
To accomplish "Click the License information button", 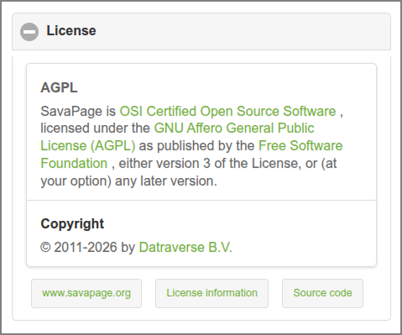I will tap(211, 293).
